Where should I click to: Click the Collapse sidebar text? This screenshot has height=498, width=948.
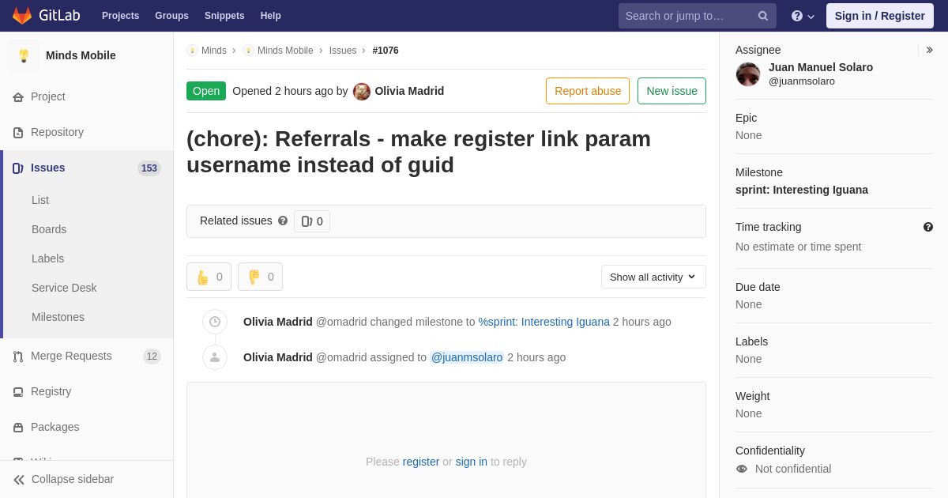[73, 479]
